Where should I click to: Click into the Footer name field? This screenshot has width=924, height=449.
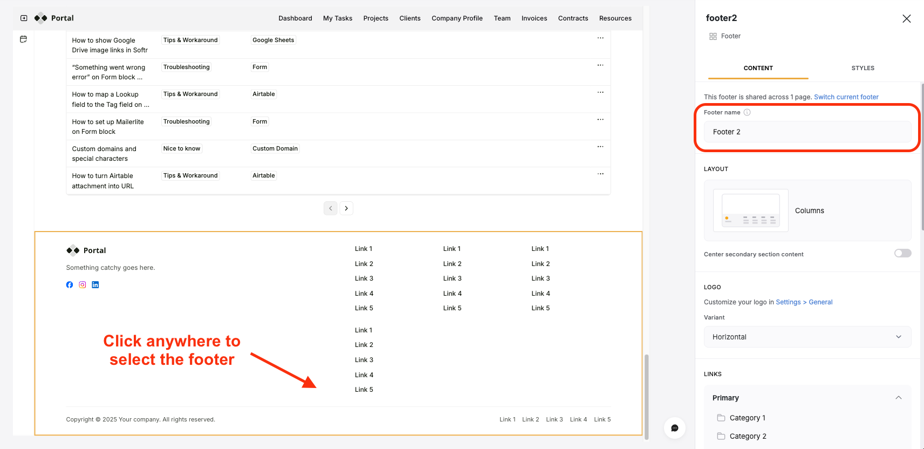tap(807, 132)
